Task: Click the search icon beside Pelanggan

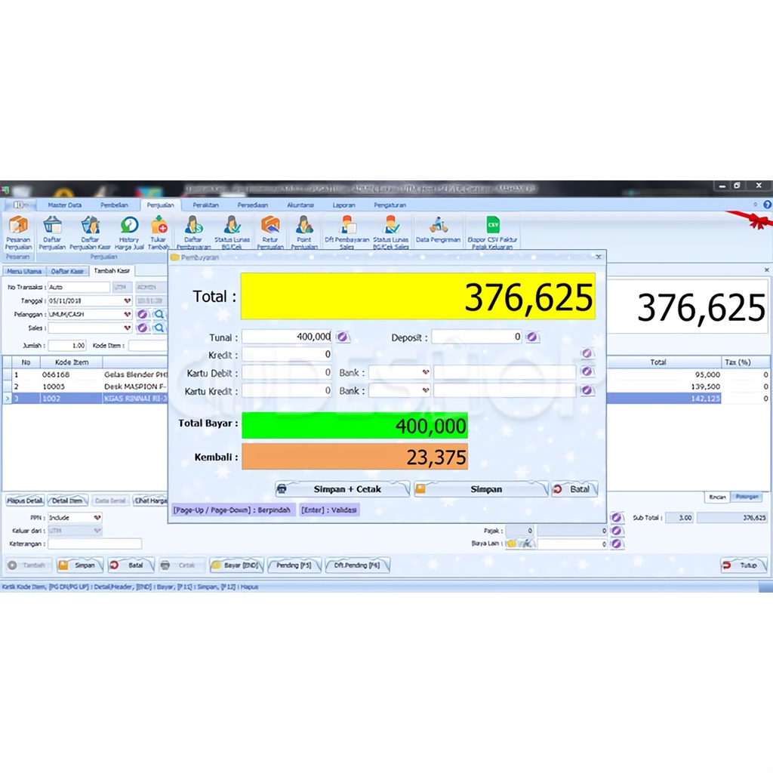Action: pyautogui.click(x=159, y=314)
